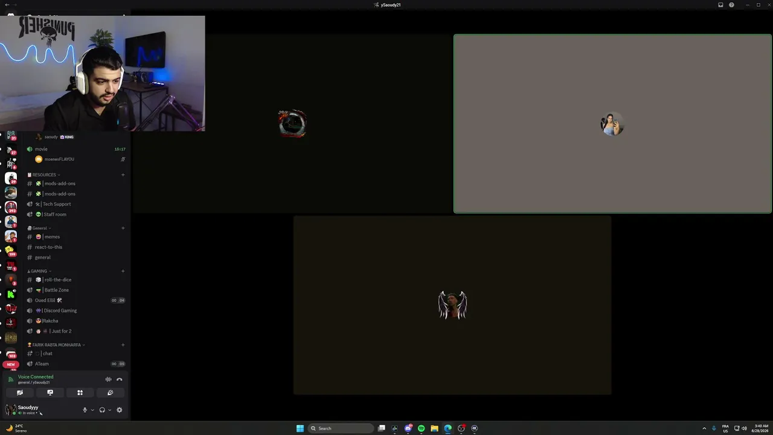Image resolution: width=773 pixels, height=435 pixels.
Task: Click the NEW unread mentions pill
Action: click(11, 364)
